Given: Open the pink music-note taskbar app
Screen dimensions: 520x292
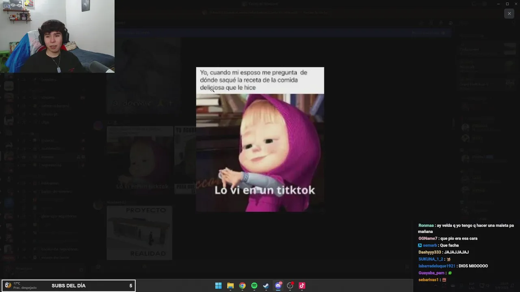Looking at the screenshot, I should (x=302, y=286).
